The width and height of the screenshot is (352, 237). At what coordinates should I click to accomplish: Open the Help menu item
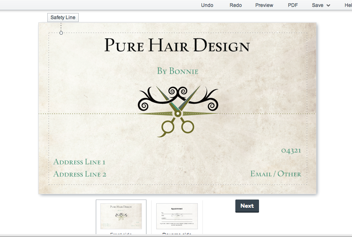(348, 5)
